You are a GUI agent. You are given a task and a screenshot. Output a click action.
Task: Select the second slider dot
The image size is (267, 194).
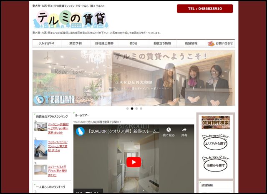(132, 108)
